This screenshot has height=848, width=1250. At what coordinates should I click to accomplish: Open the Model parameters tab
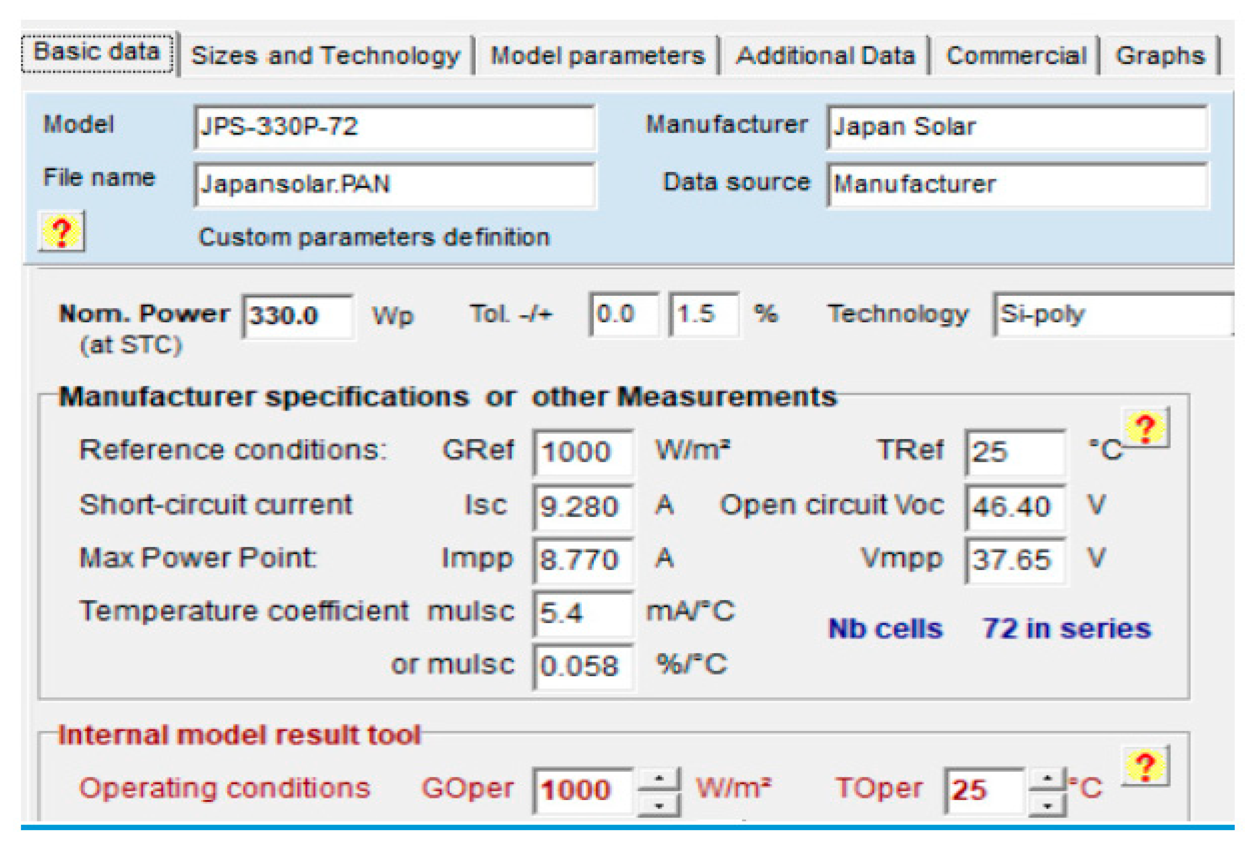(597, 56)
